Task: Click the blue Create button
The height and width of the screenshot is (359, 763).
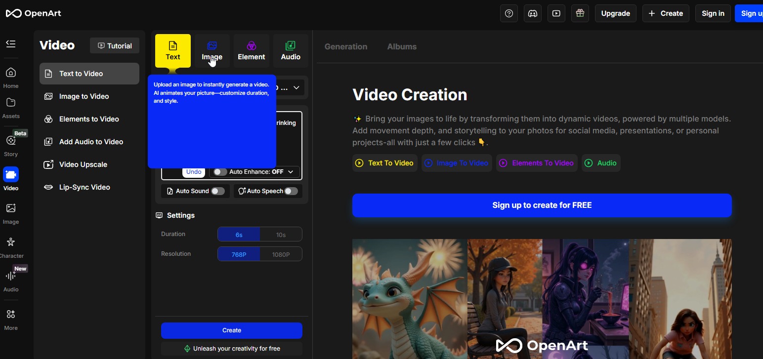Action: click(232, 330)
